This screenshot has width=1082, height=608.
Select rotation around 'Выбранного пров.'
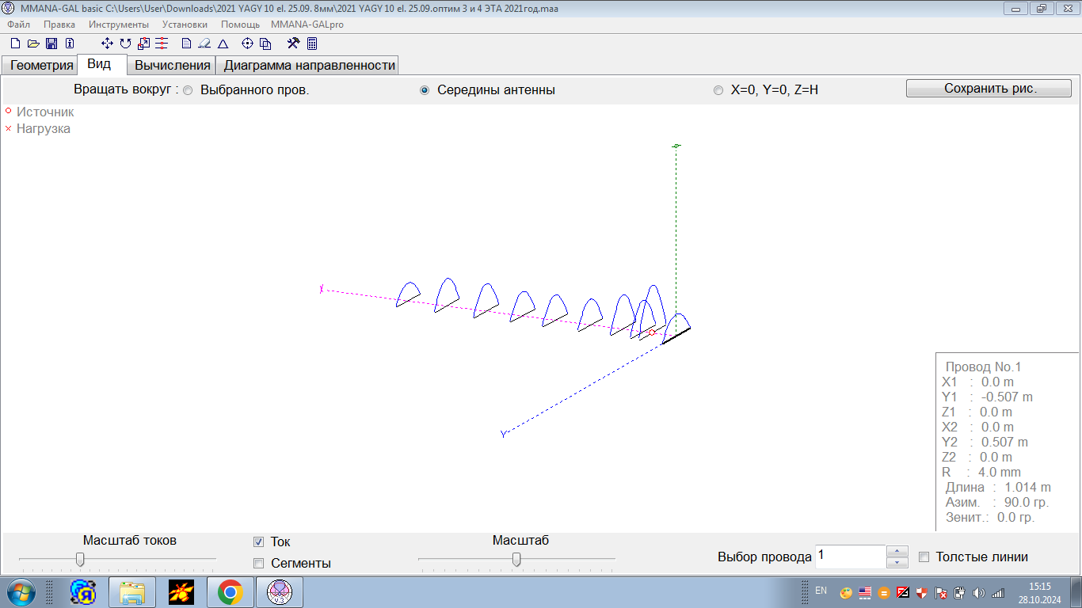188,90
